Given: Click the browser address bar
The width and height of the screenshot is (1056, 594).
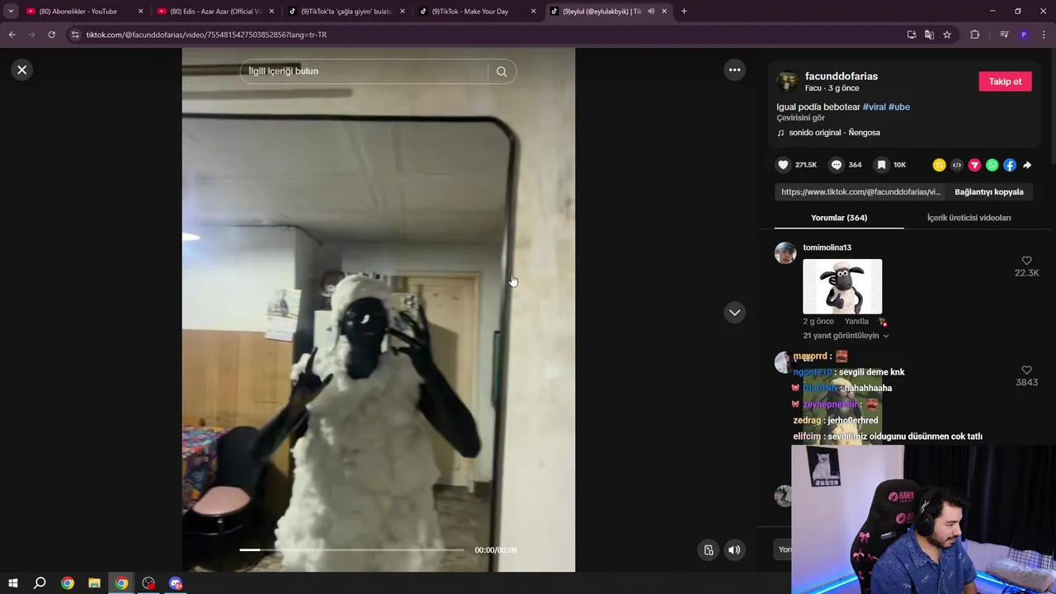Looking at the screenshot, I should 487,35.
